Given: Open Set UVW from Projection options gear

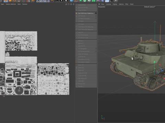Looking at the screenshot, I should click(96, 13).
